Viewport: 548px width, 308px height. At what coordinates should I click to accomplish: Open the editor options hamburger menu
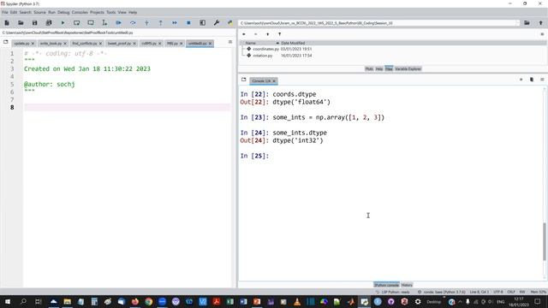click(230, 42)
